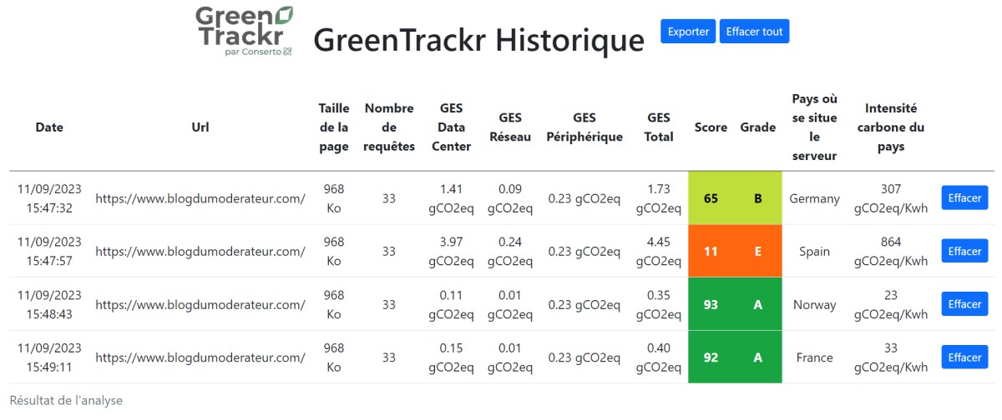
Task: Click the URL in the 15:47:32 row
Action: coord(200,198)
